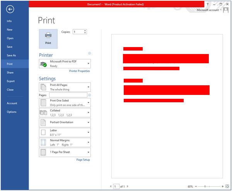Open the Printer Properties link
Image resolution: width=232 pixels, height=191 pixels.
coord(79,71)
